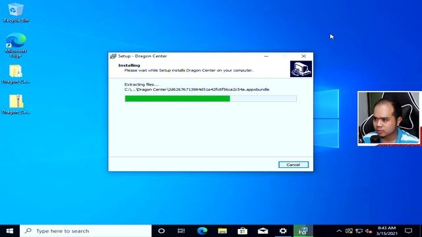Click the Setup title bar installer icon
The width and height of the screenshot is (422, 237).
tap(113, 56)
